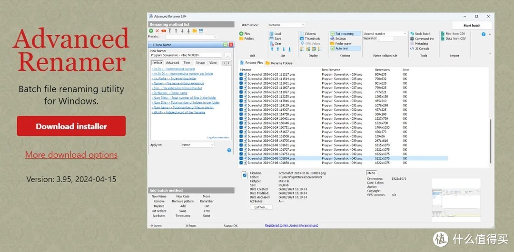
Task: Toggle green enable checkbox on New Name method
Action: click(225, 45)
